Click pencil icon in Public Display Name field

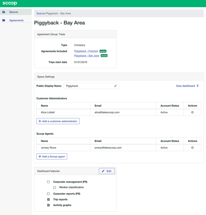(x=116, y=86)
